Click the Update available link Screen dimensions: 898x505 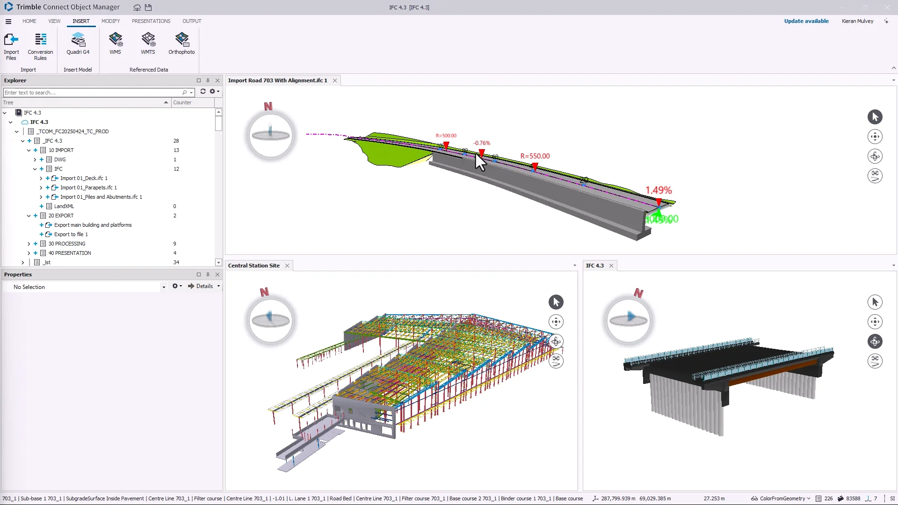[806, 21]
